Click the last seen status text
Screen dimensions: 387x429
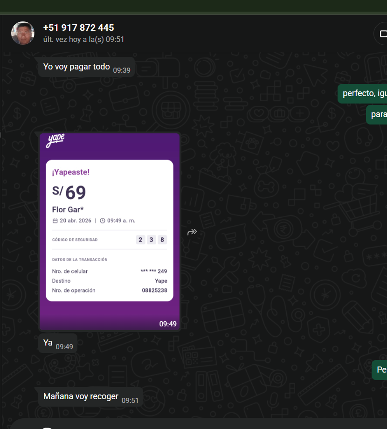83,40
